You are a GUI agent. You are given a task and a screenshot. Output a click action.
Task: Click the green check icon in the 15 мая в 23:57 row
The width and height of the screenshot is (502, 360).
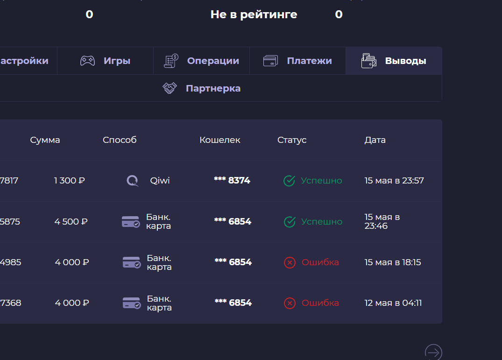pos(290,181)
